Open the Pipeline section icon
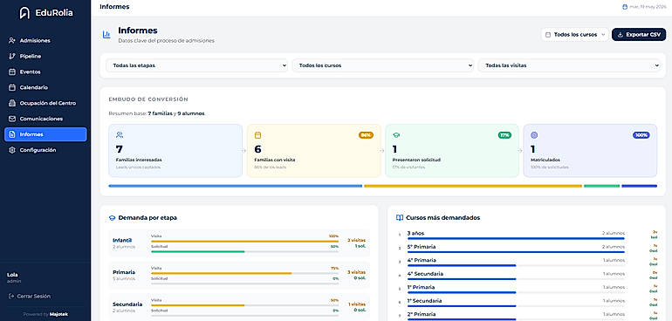This screenshot has height=321, width=672. 12,56
